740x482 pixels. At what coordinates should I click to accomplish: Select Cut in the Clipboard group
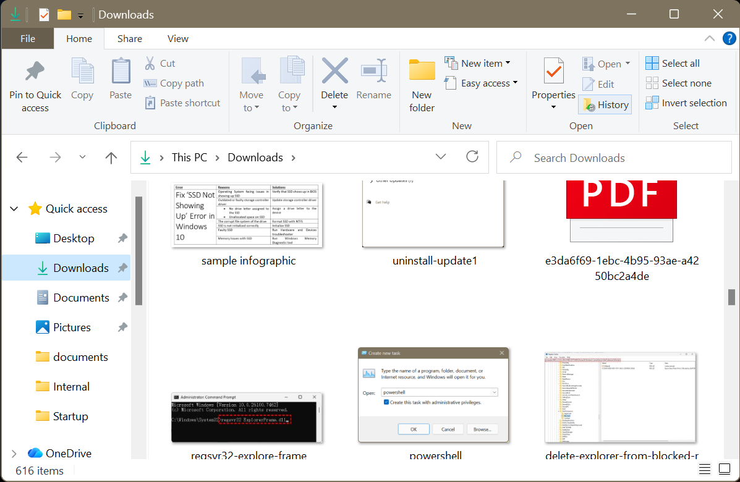point(159,63)
